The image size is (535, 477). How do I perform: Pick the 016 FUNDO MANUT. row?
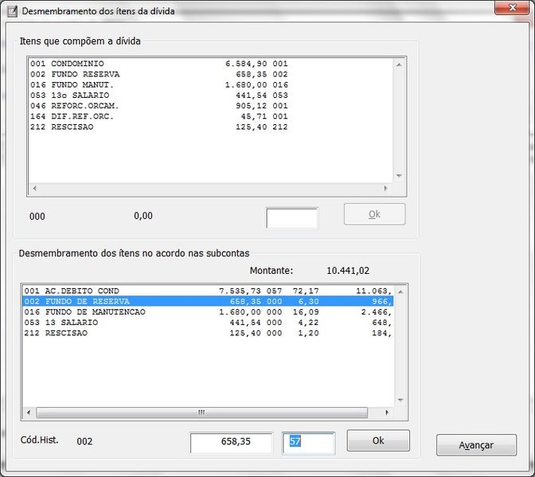pos(159,84)
